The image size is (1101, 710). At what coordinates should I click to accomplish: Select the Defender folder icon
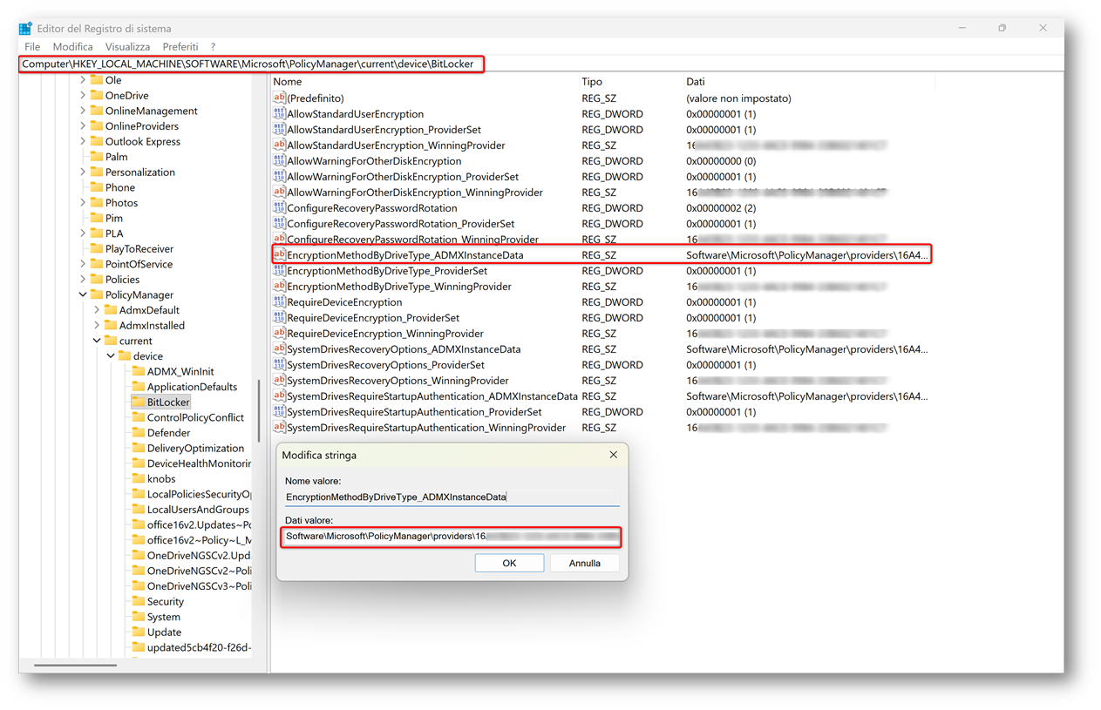[138, 433]
